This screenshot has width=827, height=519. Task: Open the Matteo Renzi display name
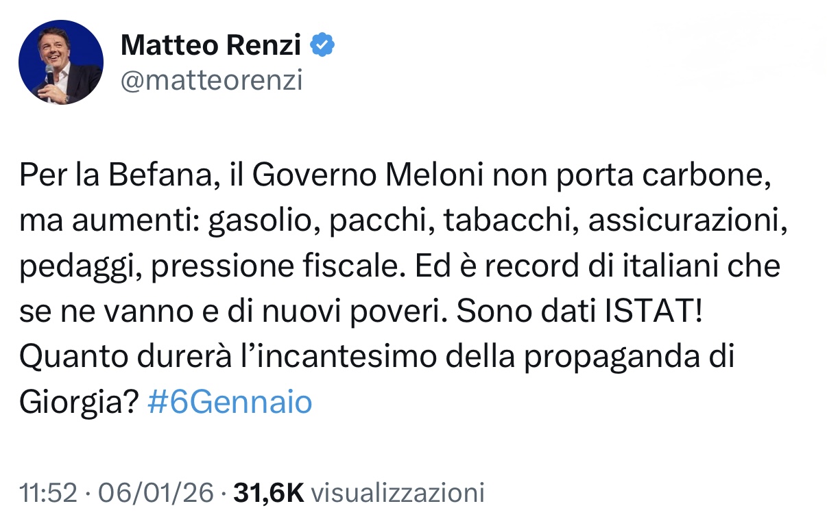pos(211,46)
